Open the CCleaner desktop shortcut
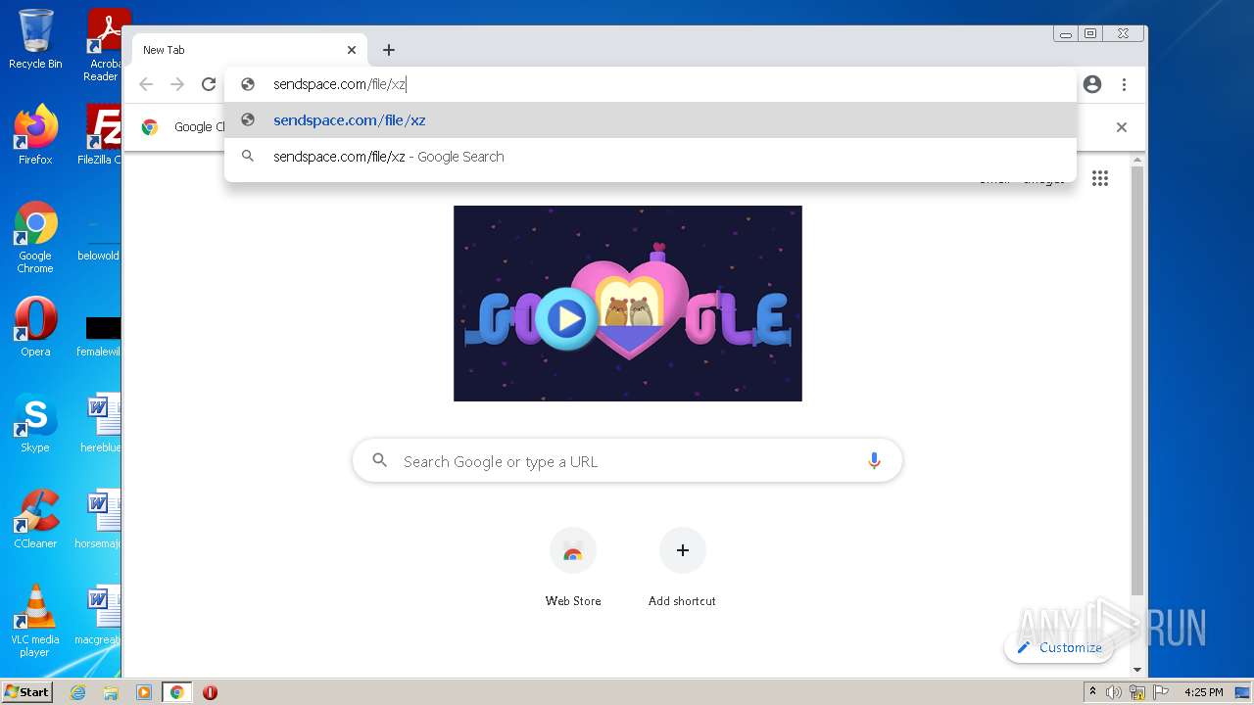 click(35, 519)
